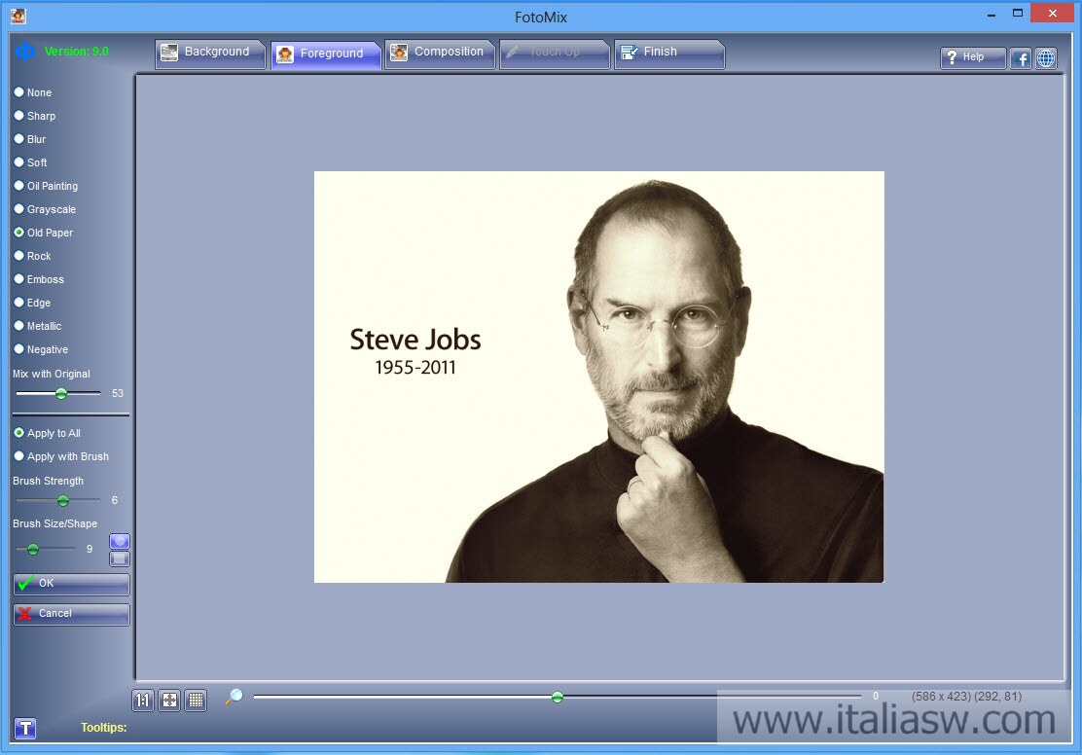Screen dimensions: 1082x755
Task: Go to the Finish tab
Action: click(x=669, y=54)
